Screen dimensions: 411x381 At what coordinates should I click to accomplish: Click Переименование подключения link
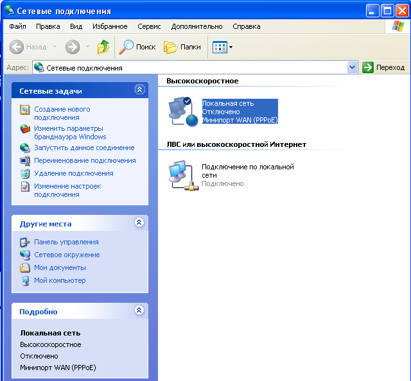85,160
